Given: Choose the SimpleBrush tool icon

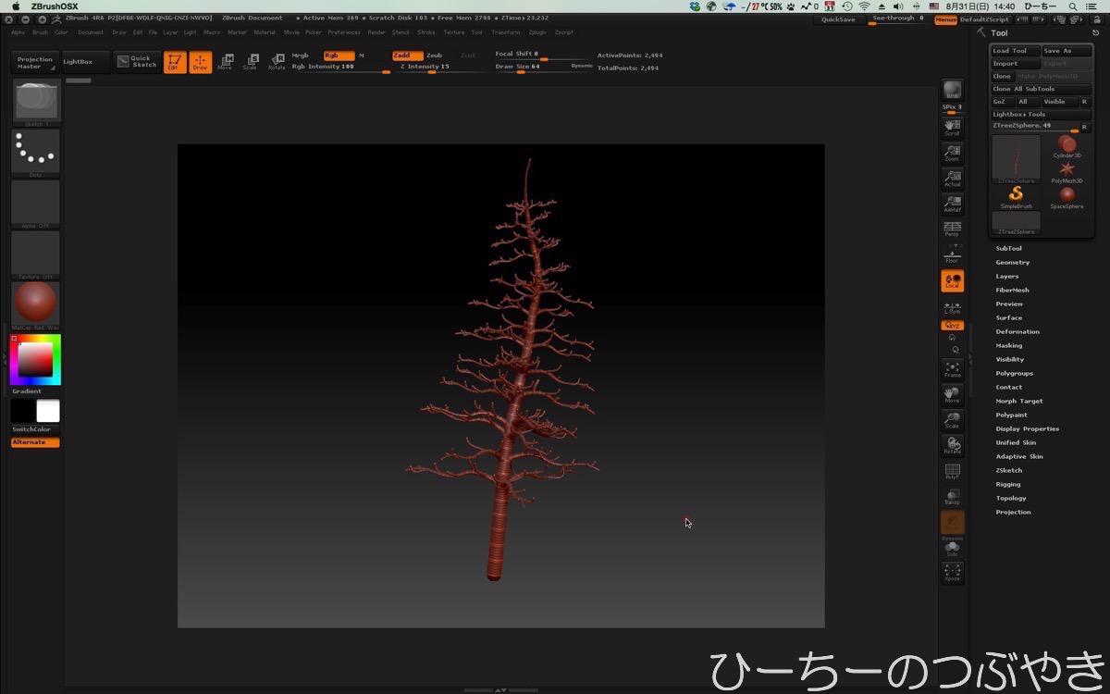Looking at the screenshot, I should [x=1016, y=195].
